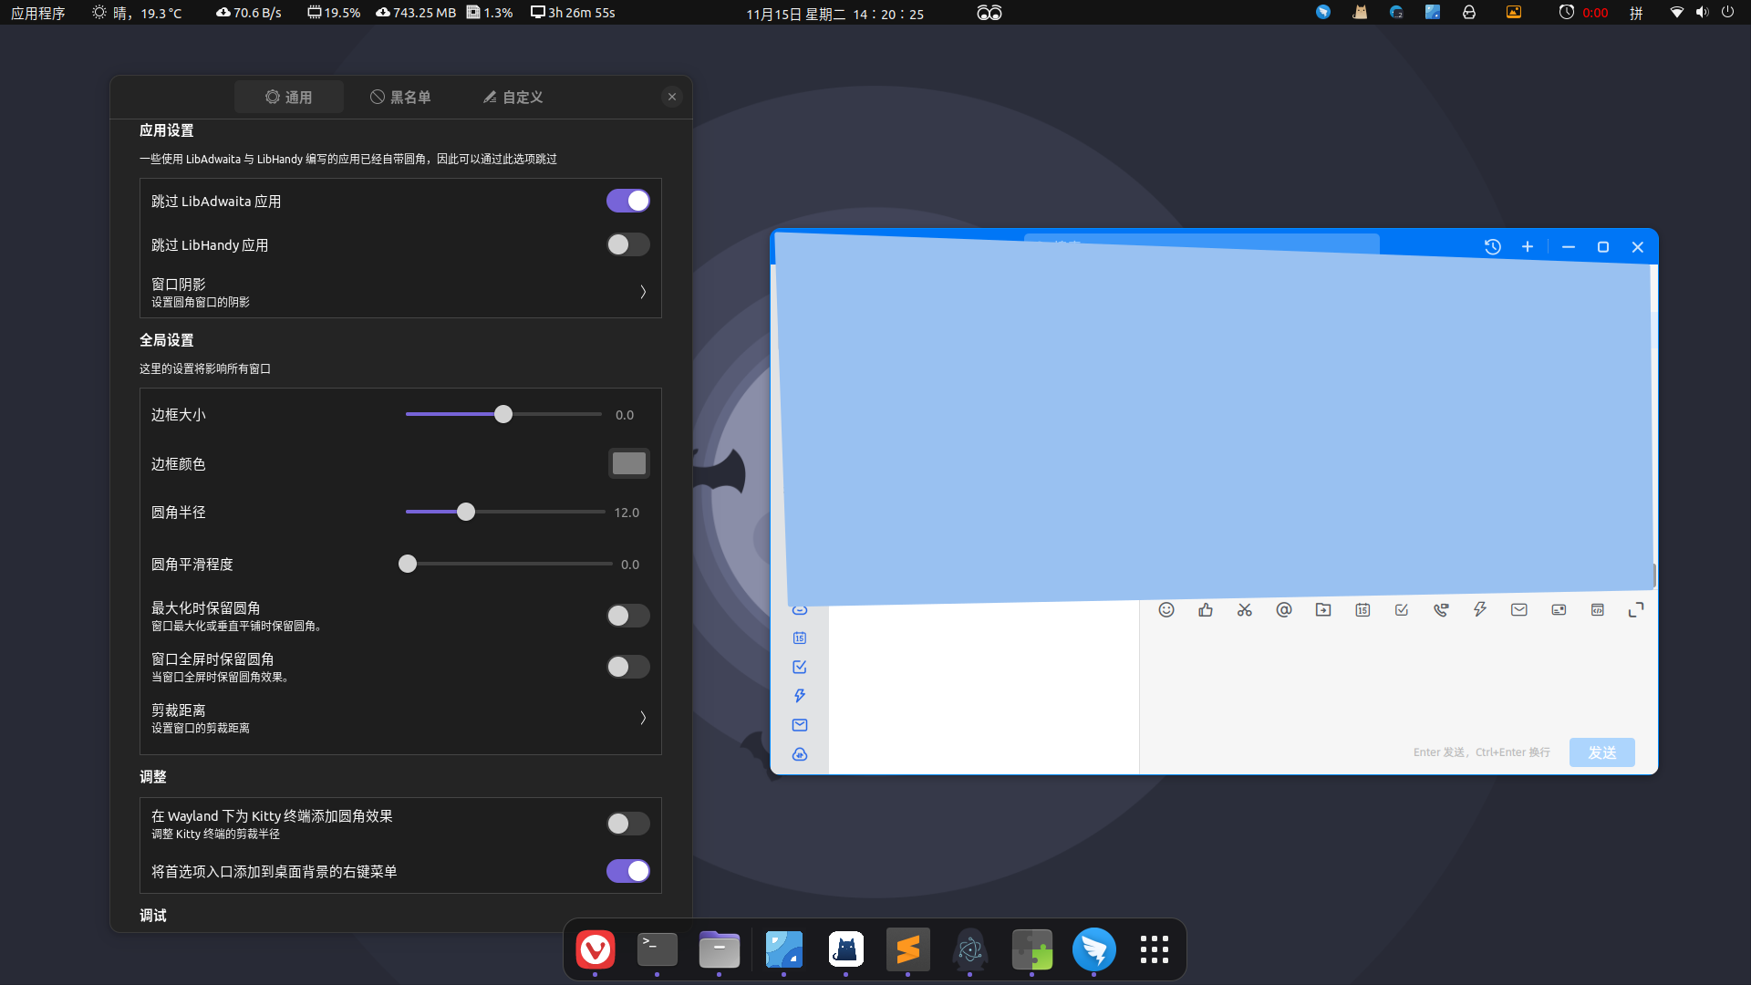Click the code snippet icon in chat toolbar

pyautogui.click(x=1597, y=610)
